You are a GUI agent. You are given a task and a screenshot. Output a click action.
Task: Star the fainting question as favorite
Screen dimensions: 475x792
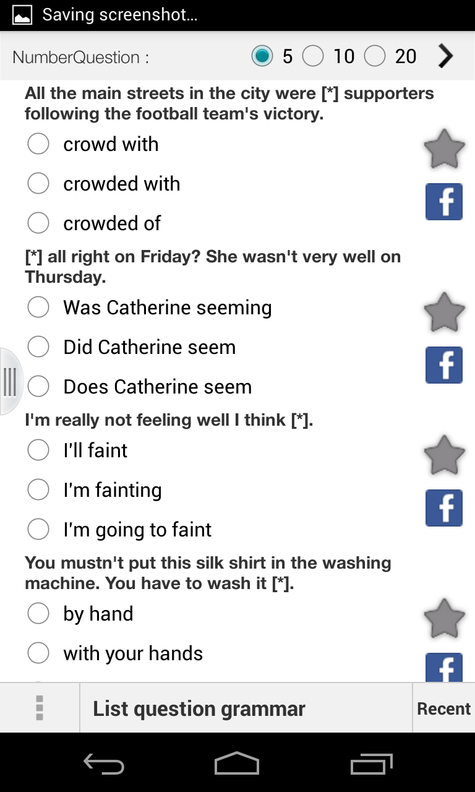click(x=444, y=455)
